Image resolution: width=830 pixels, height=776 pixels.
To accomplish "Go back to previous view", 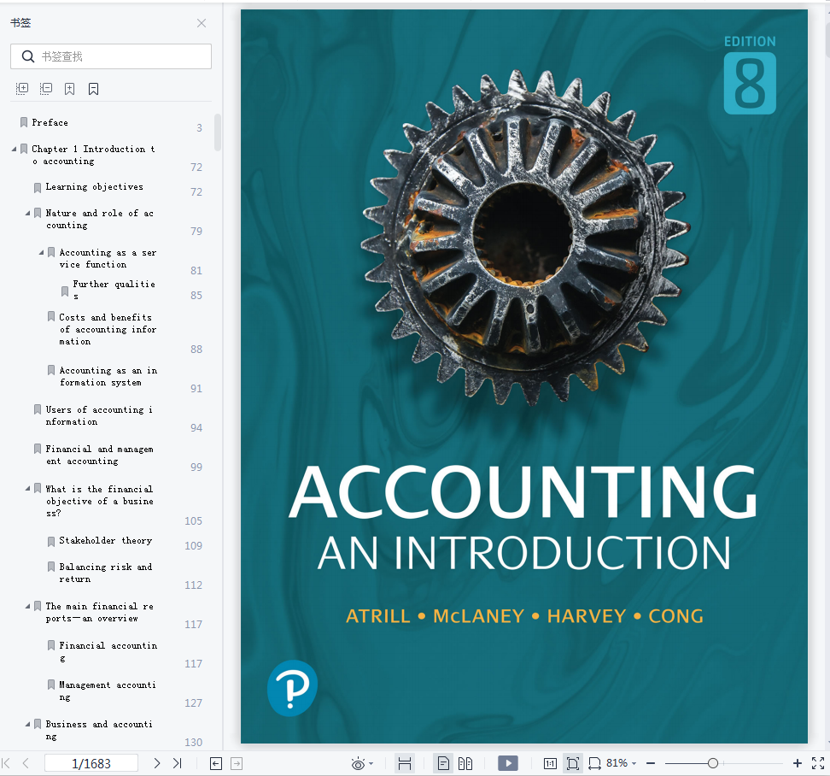I will pos(216,763).
